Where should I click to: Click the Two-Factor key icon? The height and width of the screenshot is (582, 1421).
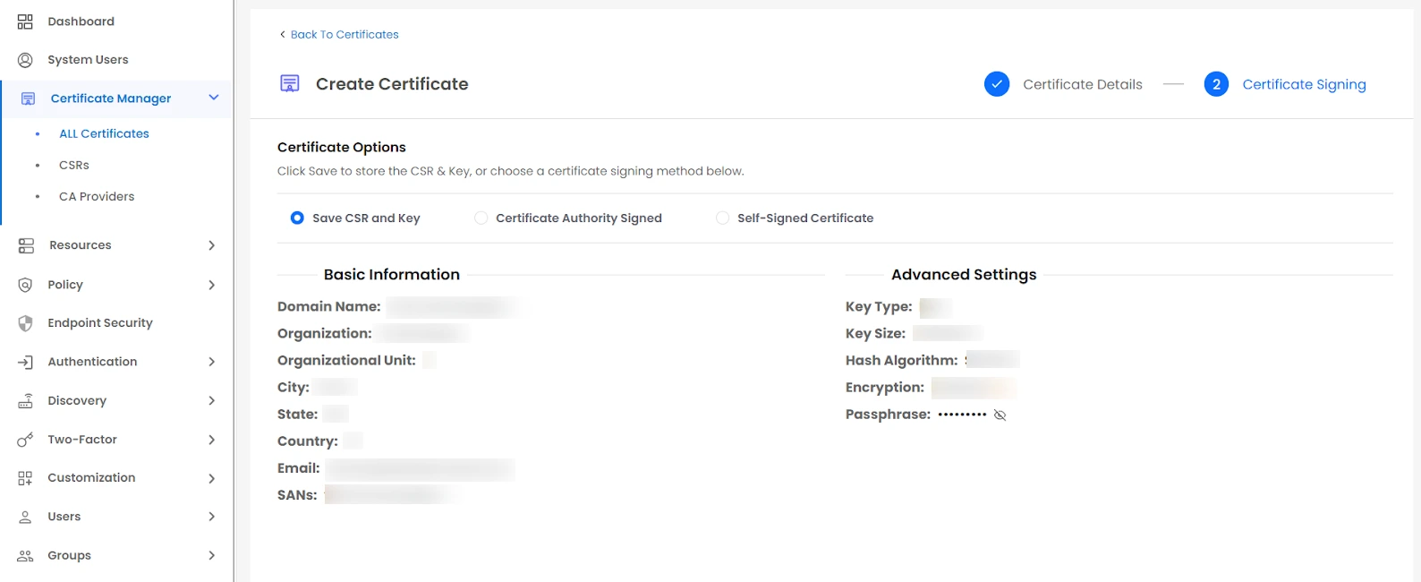24,439
